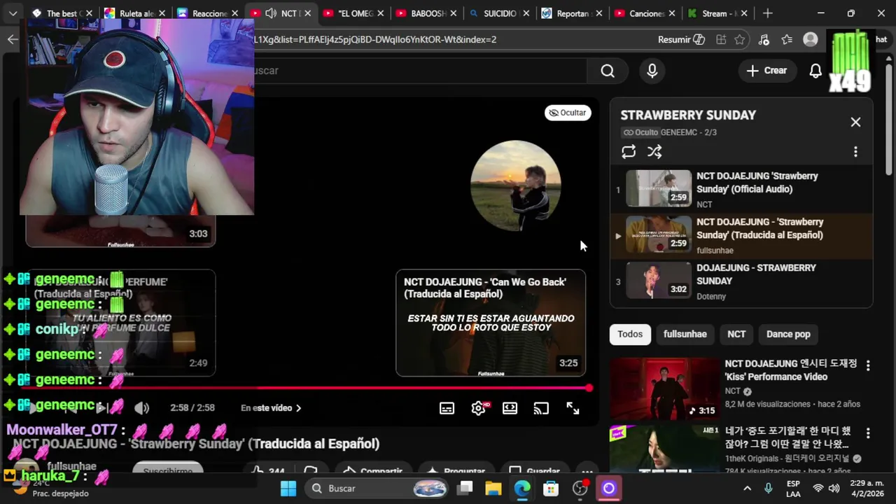Close the Strawberry Sunday playlist panel
Viewport: 896px width, 504px height.
[855, 122]
